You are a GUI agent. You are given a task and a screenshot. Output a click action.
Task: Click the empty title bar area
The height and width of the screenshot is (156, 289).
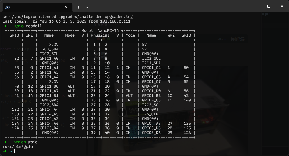click(168, 7)
